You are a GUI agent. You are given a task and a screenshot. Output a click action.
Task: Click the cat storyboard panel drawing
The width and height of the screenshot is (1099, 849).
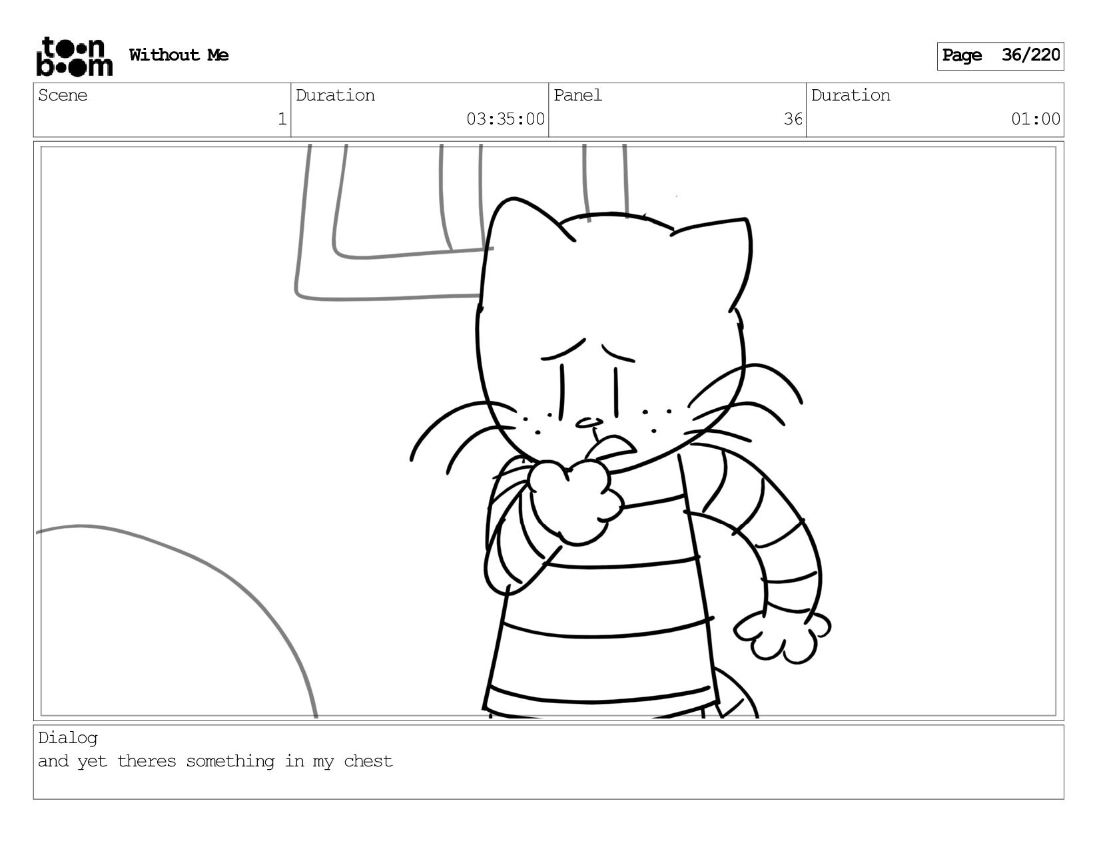[x=548, y=431]
